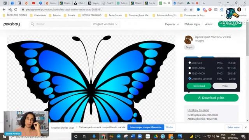Open the Photos app on the taskbar
This screenshot has width=249, height=140.
pos(180,136)
